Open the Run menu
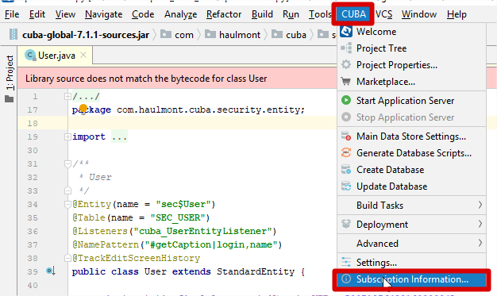Screen dimensions: 497x296 click(x=291, y=14)
